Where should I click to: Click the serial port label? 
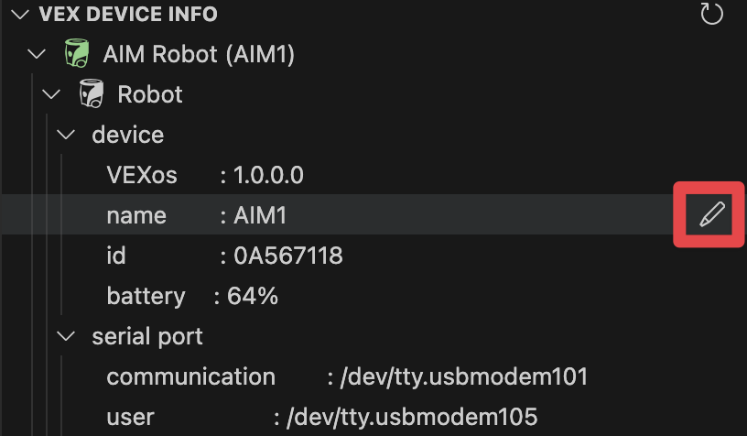click(x=147, y=336)
